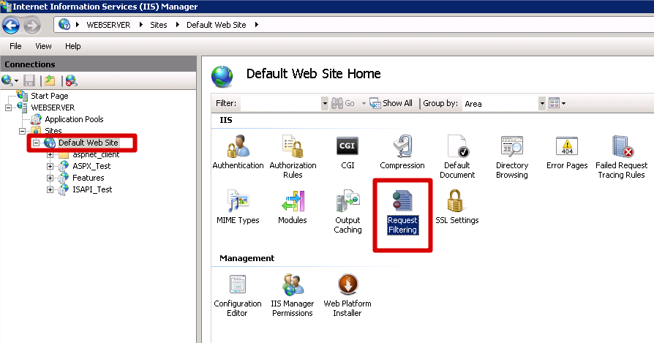Select Application Pools tree item
The image size is (654, 343).
tap(74, 119)
